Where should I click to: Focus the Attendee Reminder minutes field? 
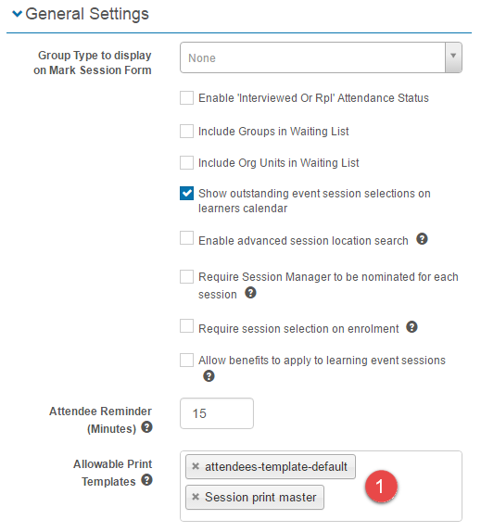coord(217,413)
